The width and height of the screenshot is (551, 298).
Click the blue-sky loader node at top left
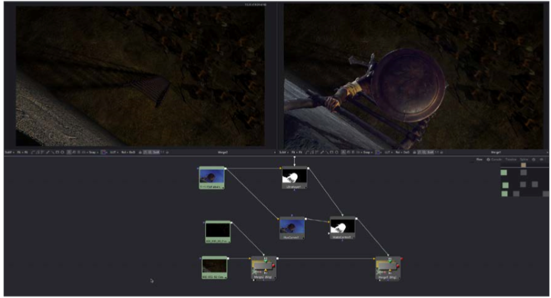(212, 177)
